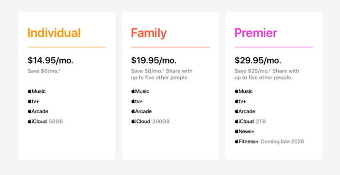Image resolution: width=340 pixels, height=175 pixels.
Task: Click Apple tv+ logo in Individual plan
Action: (34, 102)
